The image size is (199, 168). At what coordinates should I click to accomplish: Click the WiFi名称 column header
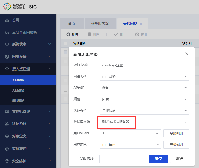coord(125,44)
